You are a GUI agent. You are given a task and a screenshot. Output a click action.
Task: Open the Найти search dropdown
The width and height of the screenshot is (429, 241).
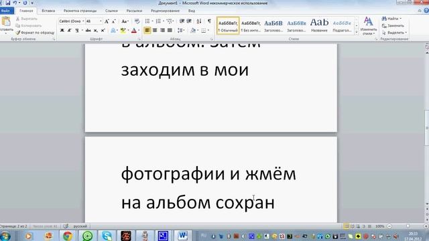[x=391, y=19]
